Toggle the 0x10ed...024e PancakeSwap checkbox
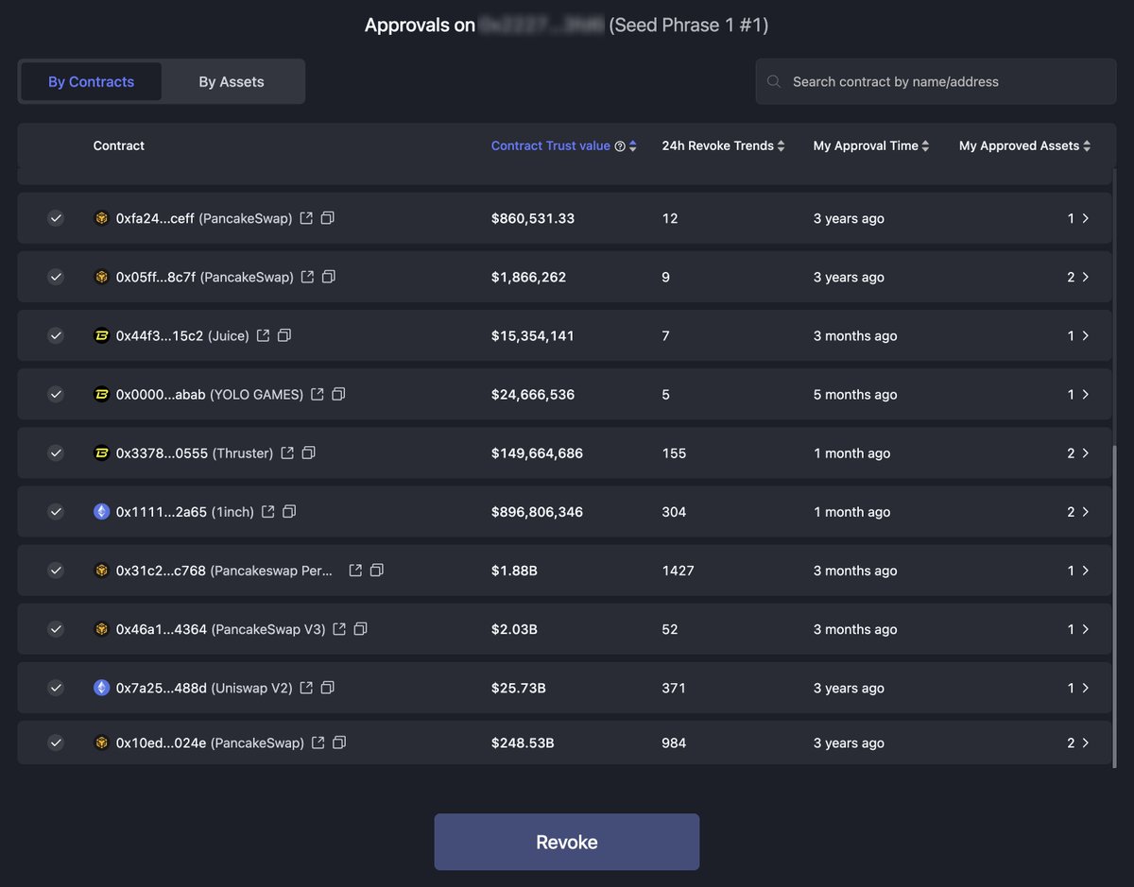1134x887 pixels. (56, 742)
